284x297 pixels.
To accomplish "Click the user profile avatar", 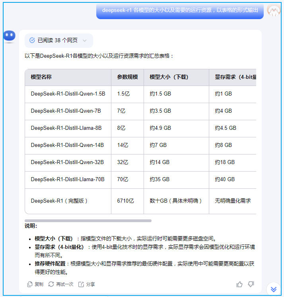I will pos(273,10).
